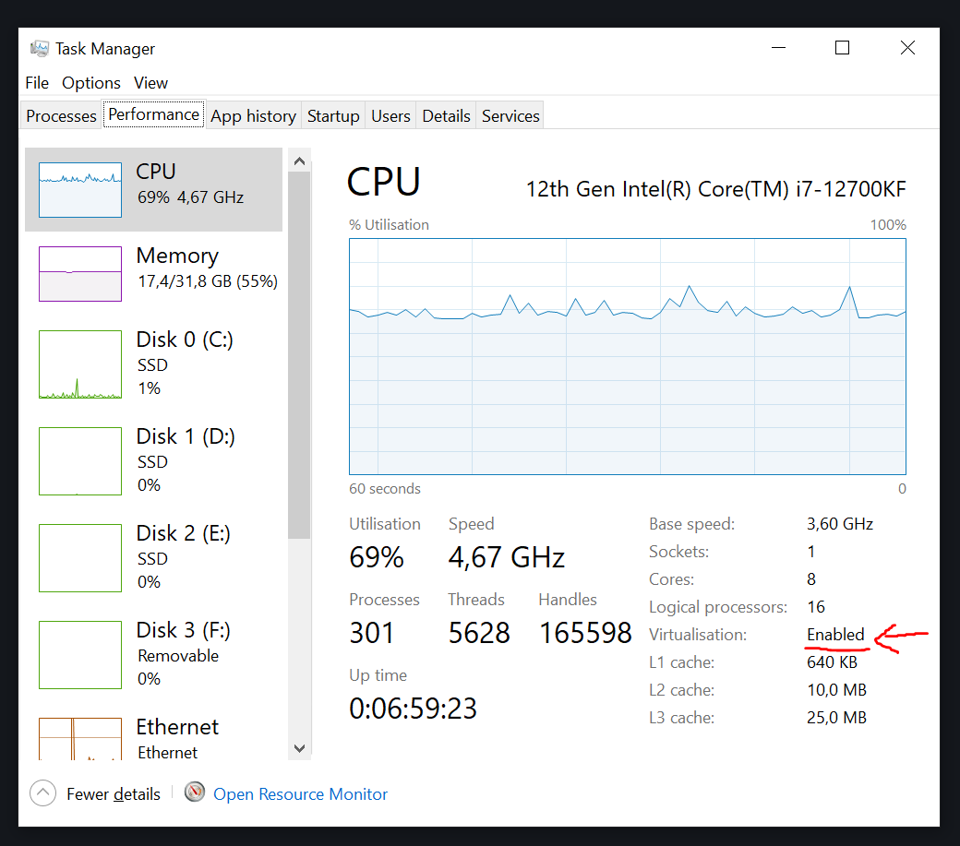Image resolution: width=960 pixels, height=846 pixels.
Task: Open Resource Monitor link
Action: coord(300,794)
